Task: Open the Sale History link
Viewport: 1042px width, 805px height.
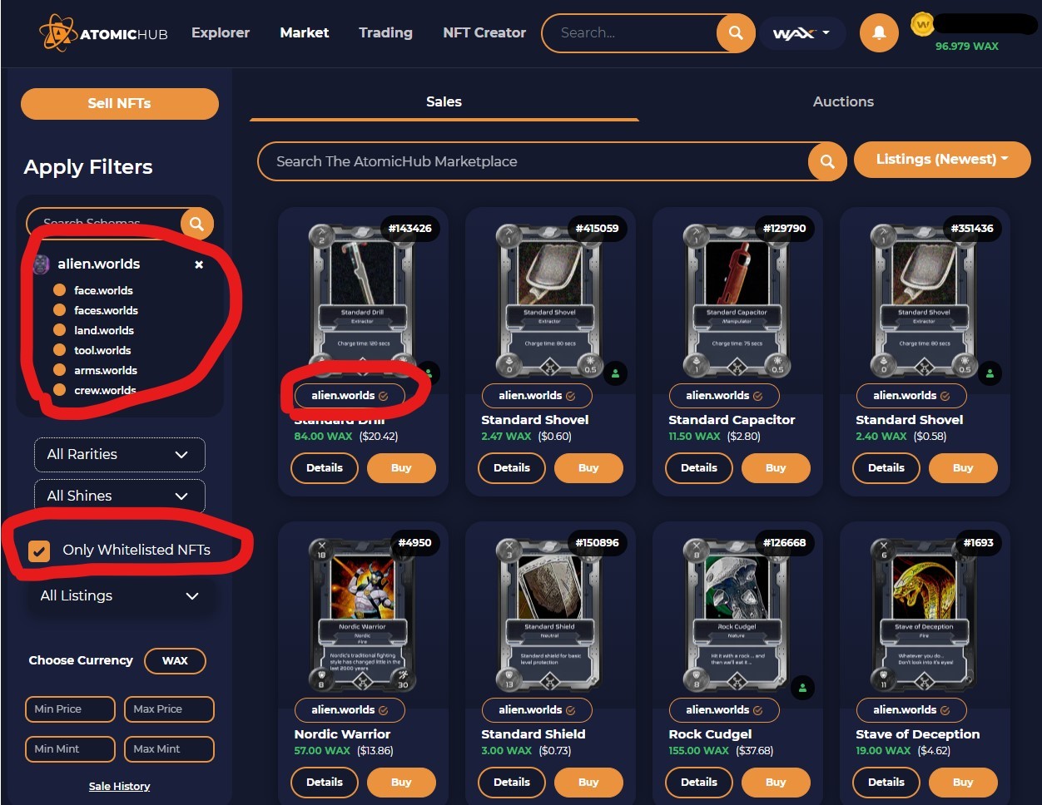Action: coord(120,786)
